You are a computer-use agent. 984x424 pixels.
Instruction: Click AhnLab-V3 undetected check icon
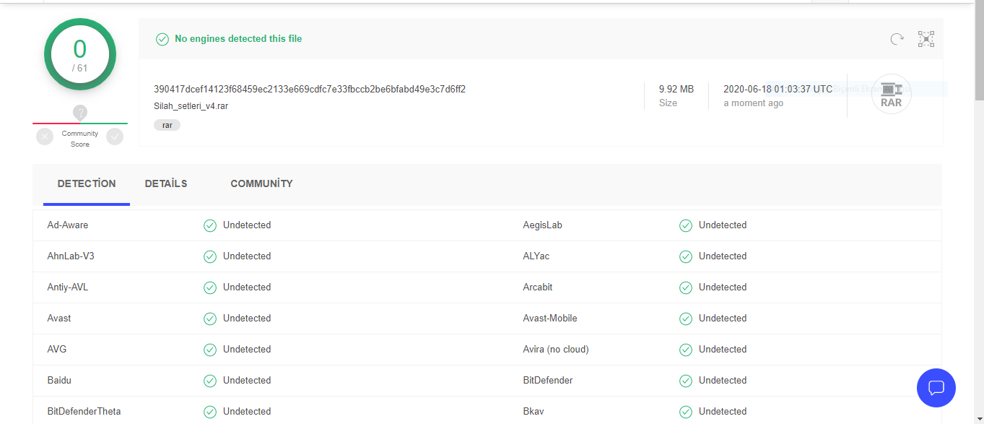point(210,256)
